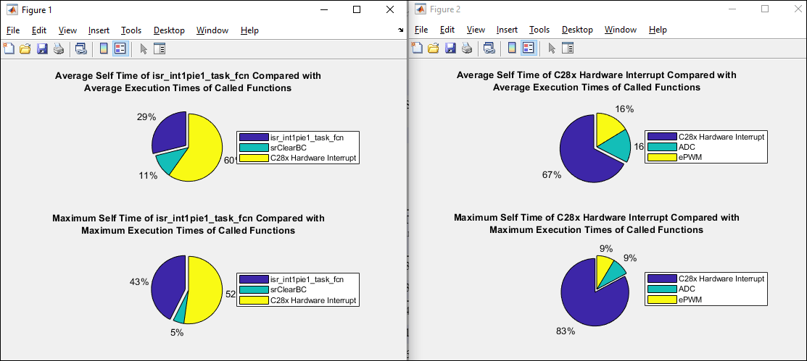Viewport: 807px width, 361px height.
Task: Click yellow ePWM swatch in Figure 2 top legend
Action: click(x=660, y=157)
